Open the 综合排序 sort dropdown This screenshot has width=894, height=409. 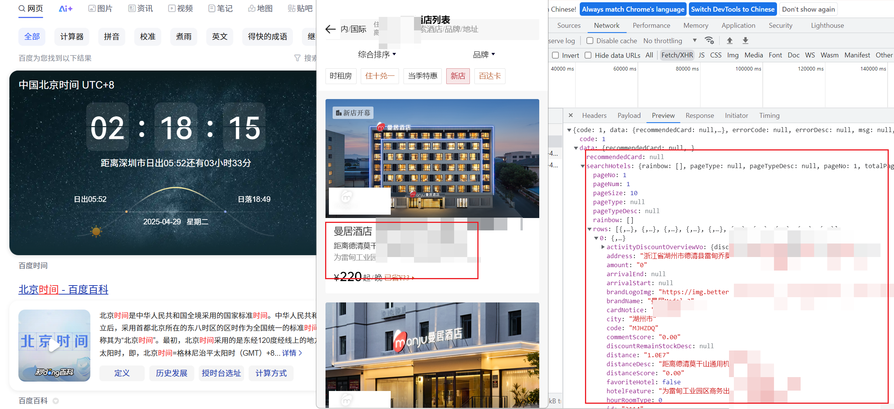(377, 54)
